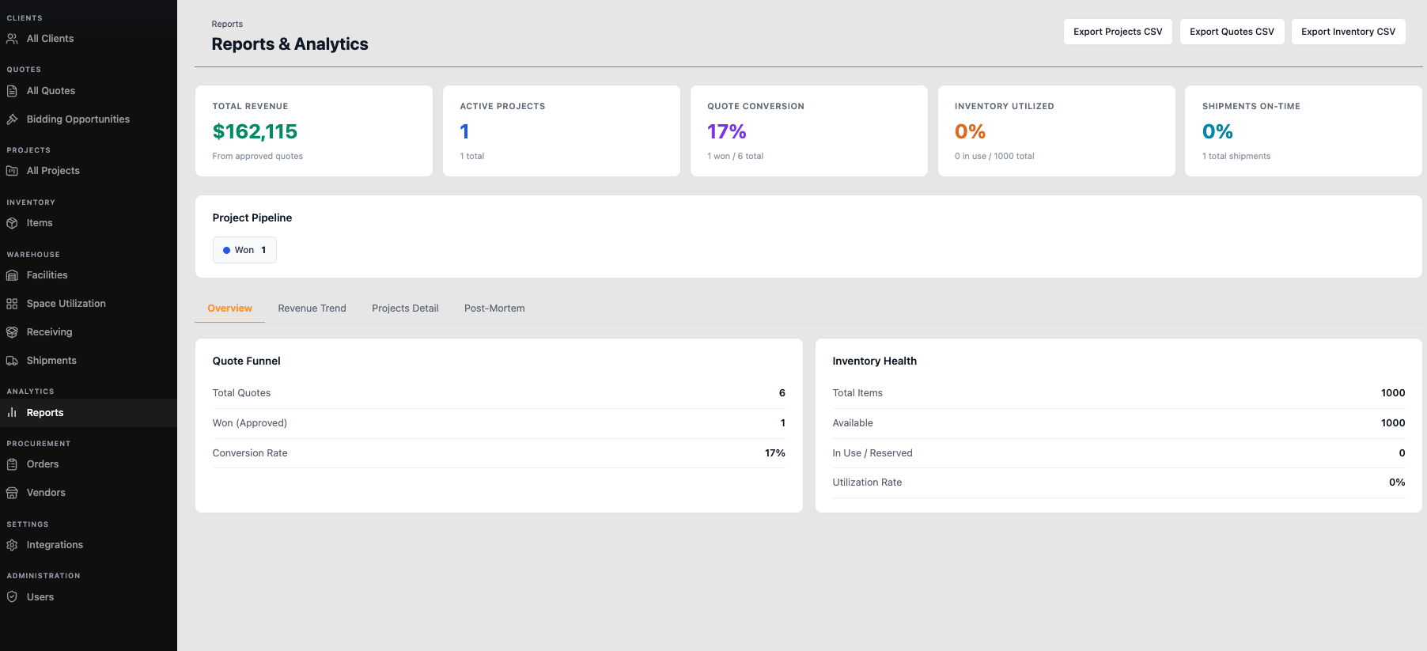Image resolution: width=1427 pixels, height=651 pixels.
Task: Click the Orders clipboard icon
Action: pos(12,464)
